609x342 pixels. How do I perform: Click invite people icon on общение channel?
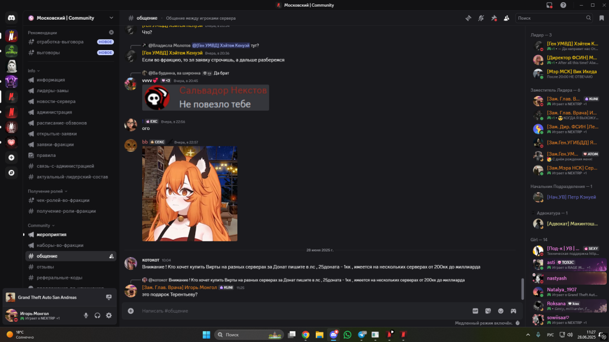[112, 256]
